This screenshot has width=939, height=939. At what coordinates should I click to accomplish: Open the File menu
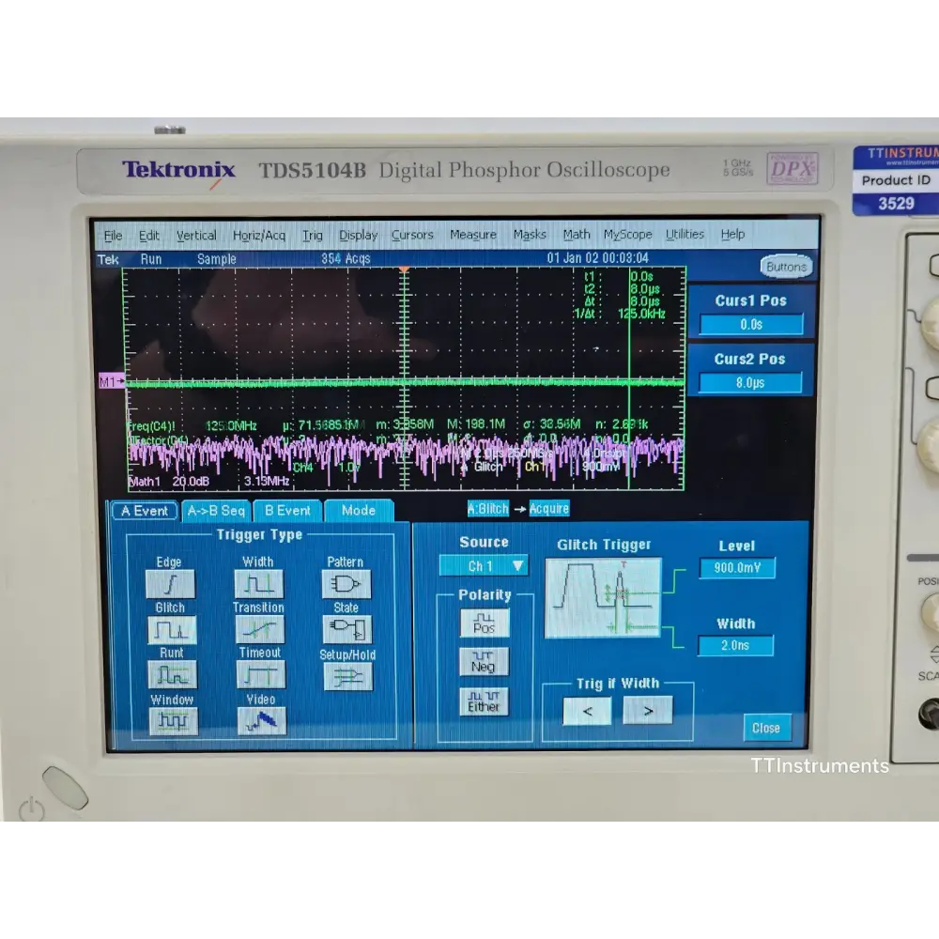pos(114,236)
